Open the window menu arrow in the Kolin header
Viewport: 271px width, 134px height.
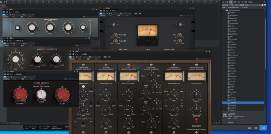tap(101, 8)
